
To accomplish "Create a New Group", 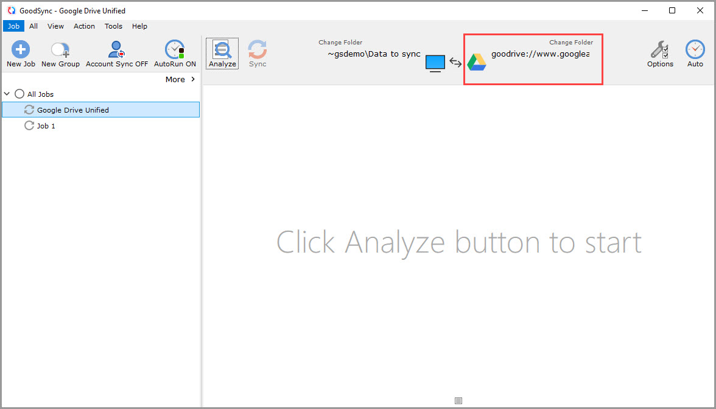I will (x=60, y=54).
